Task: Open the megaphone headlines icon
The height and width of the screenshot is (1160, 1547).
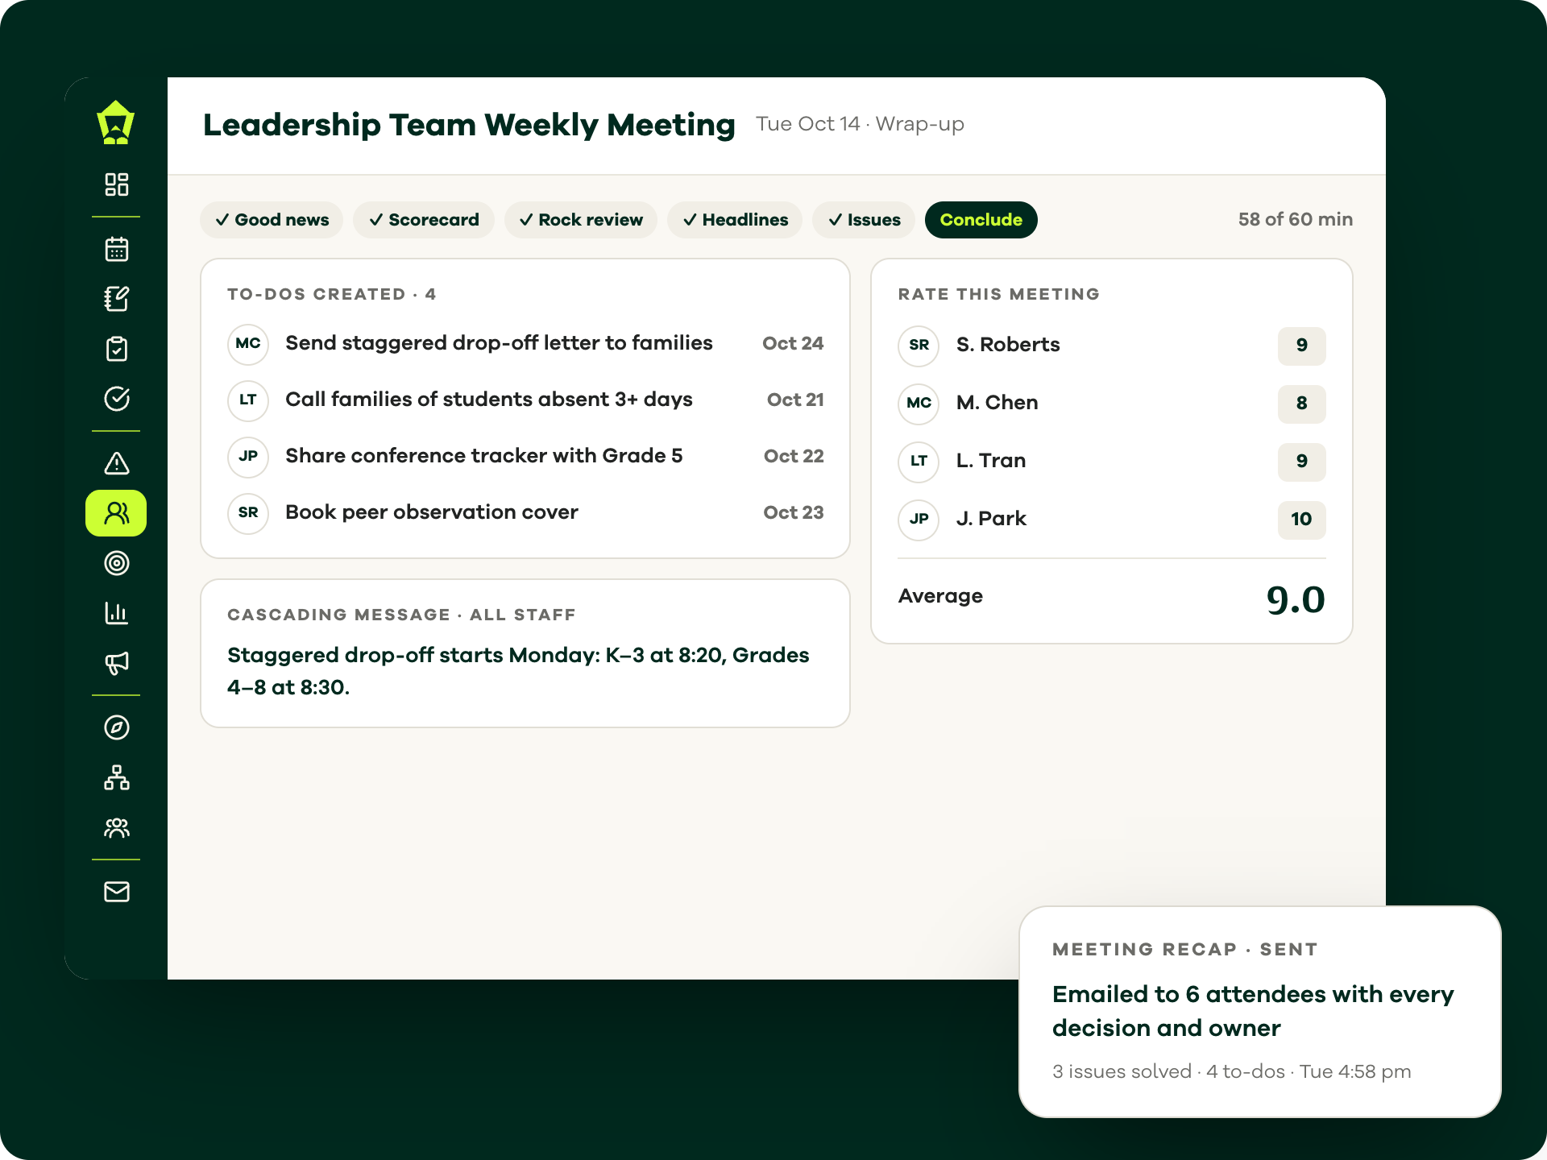Action: 117,663
